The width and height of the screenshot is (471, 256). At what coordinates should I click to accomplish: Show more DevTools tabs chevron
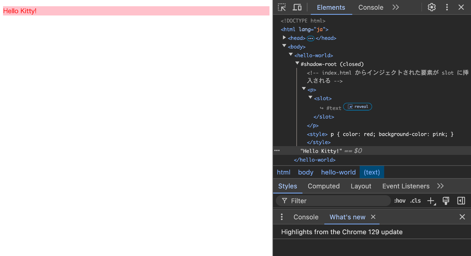(x=396, y=7)
